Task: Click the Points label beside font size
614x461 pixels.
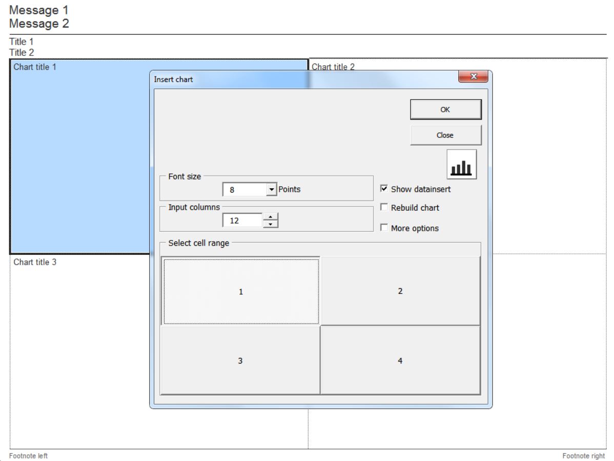Action: click(x=290, y=189)
